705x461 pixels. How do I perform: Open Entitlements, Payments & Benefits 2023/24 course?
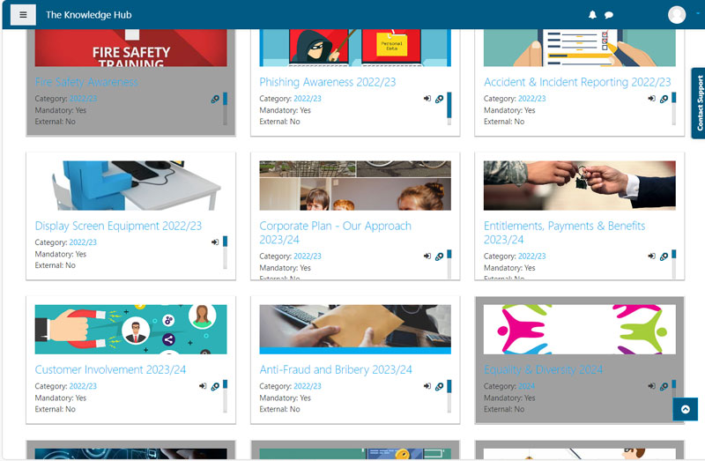click(564, 233)
